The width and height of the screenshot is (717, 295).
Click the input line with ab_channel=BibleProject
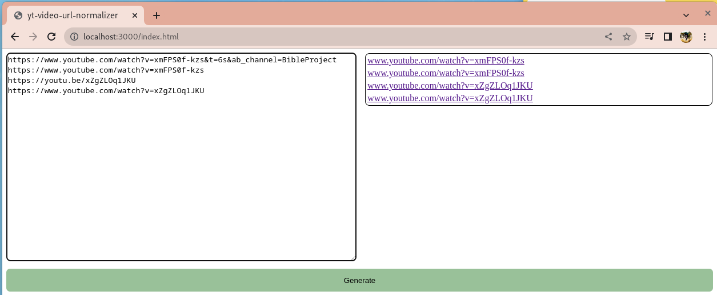pos(172,59)
